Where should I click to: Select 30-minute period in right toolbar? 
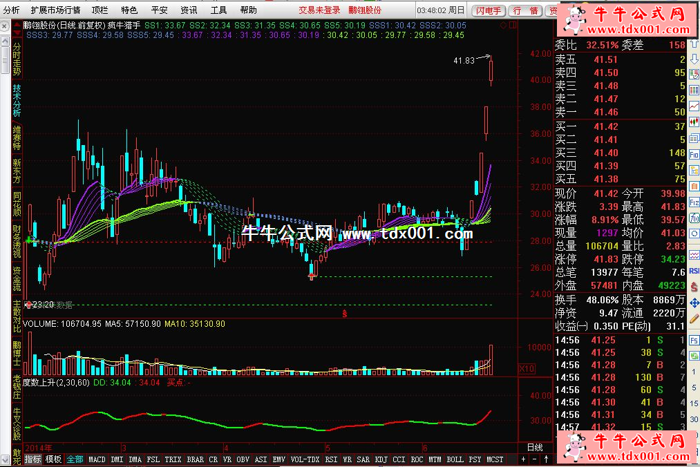coord(694,419)
